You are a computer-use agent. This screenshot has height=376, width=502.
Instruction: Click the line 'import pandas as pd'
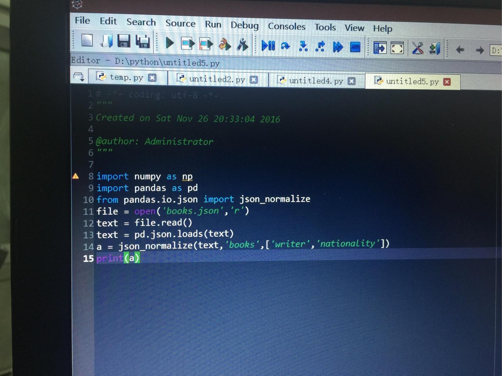pyautogui.click(x=147, y=188)
